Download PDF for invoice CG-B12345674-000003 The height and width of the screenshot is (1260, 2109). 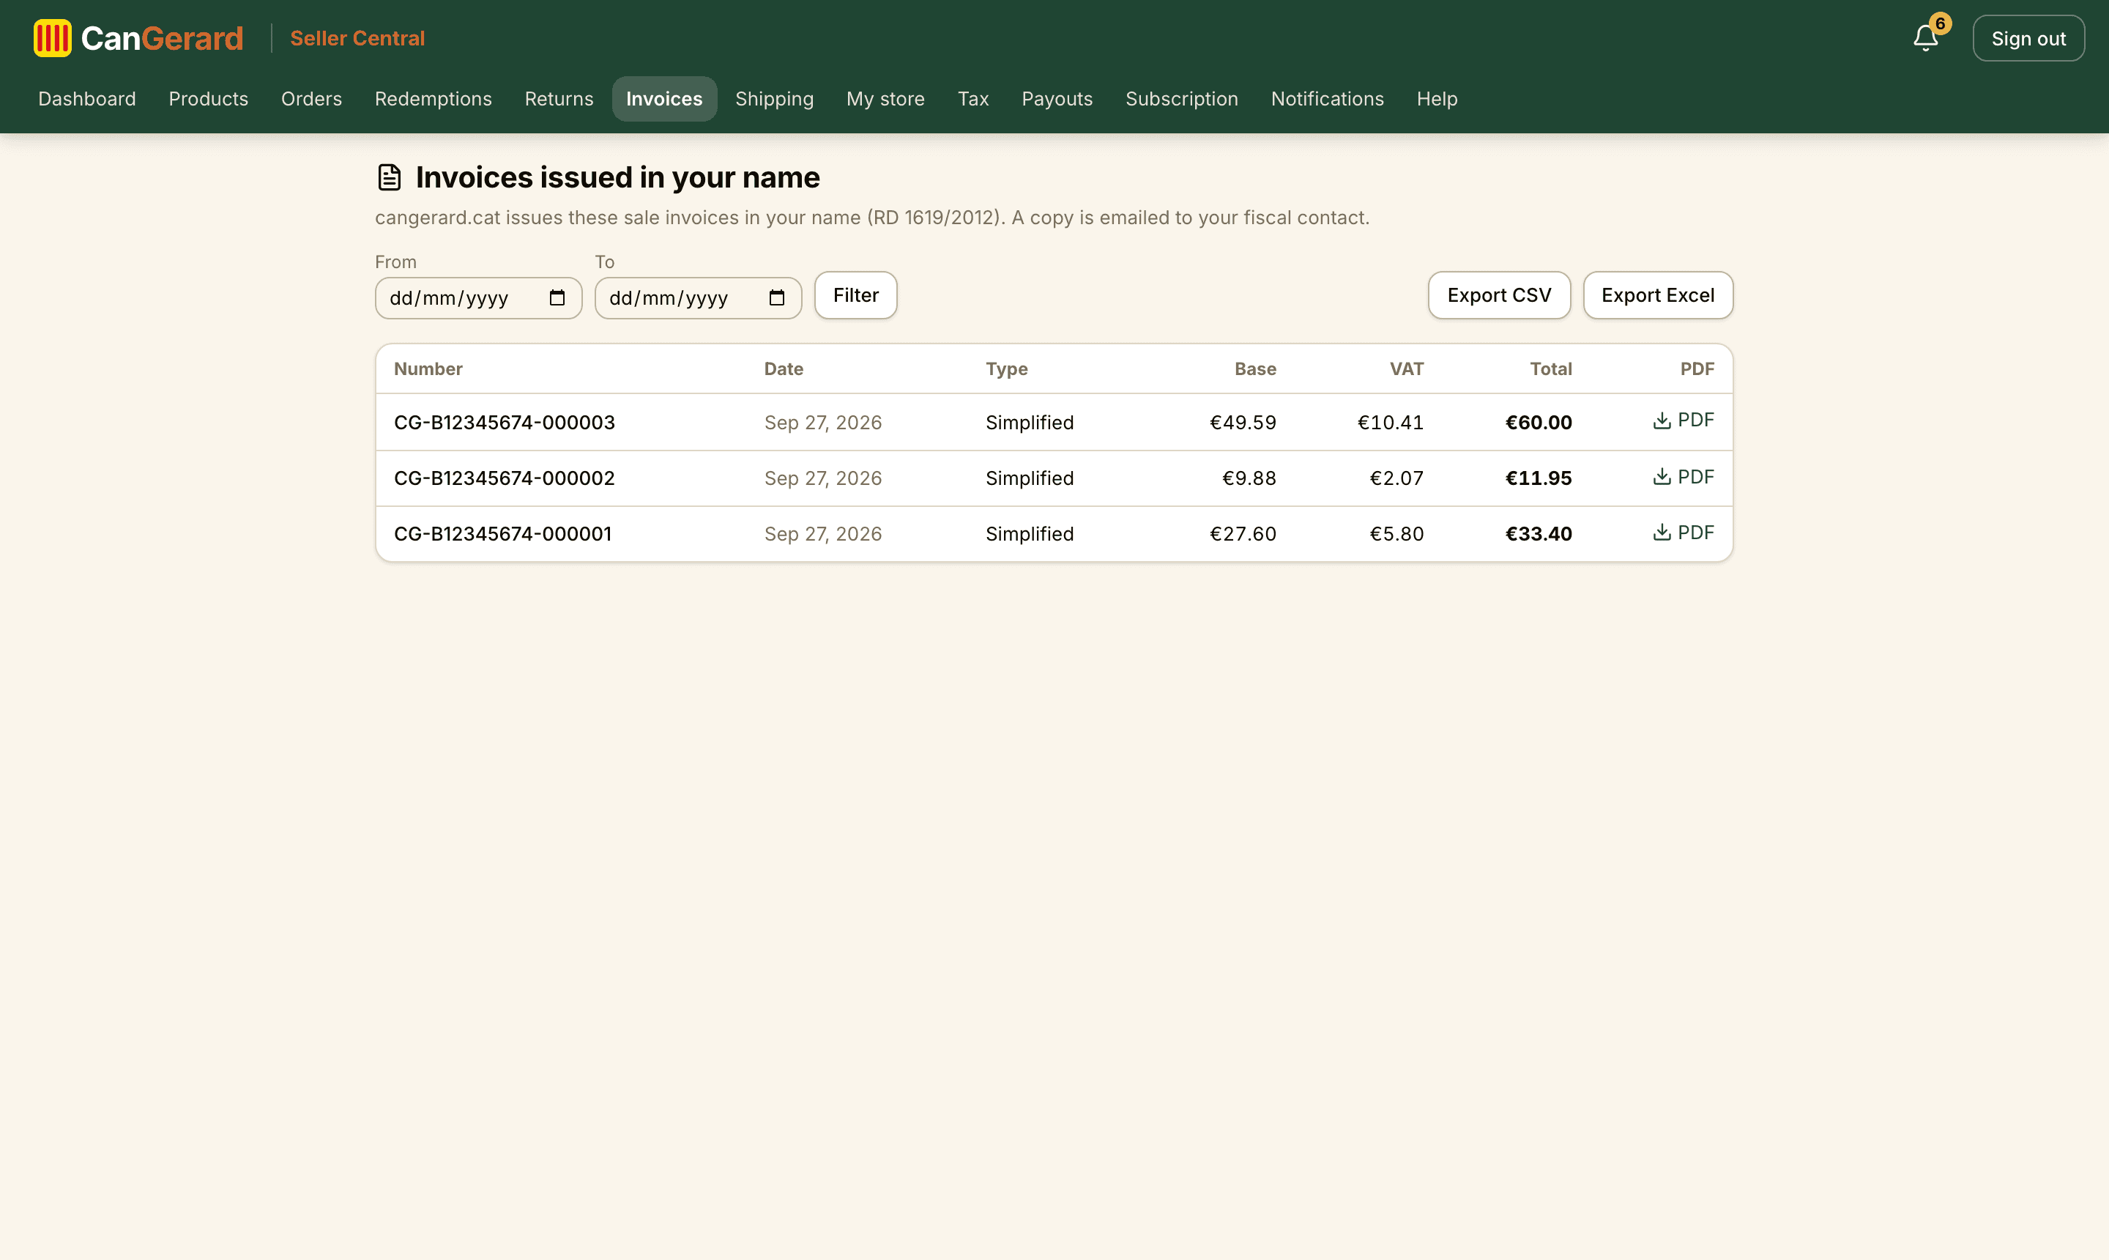coord(1683,420)
